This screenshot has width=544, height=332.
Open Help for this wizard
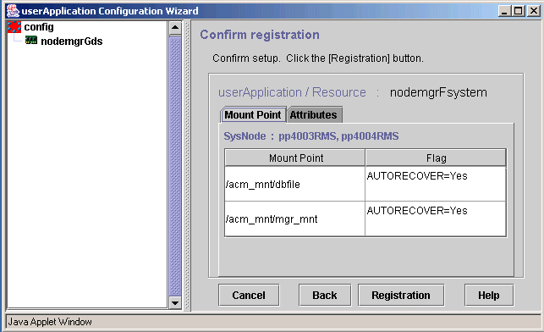point(489,296)
